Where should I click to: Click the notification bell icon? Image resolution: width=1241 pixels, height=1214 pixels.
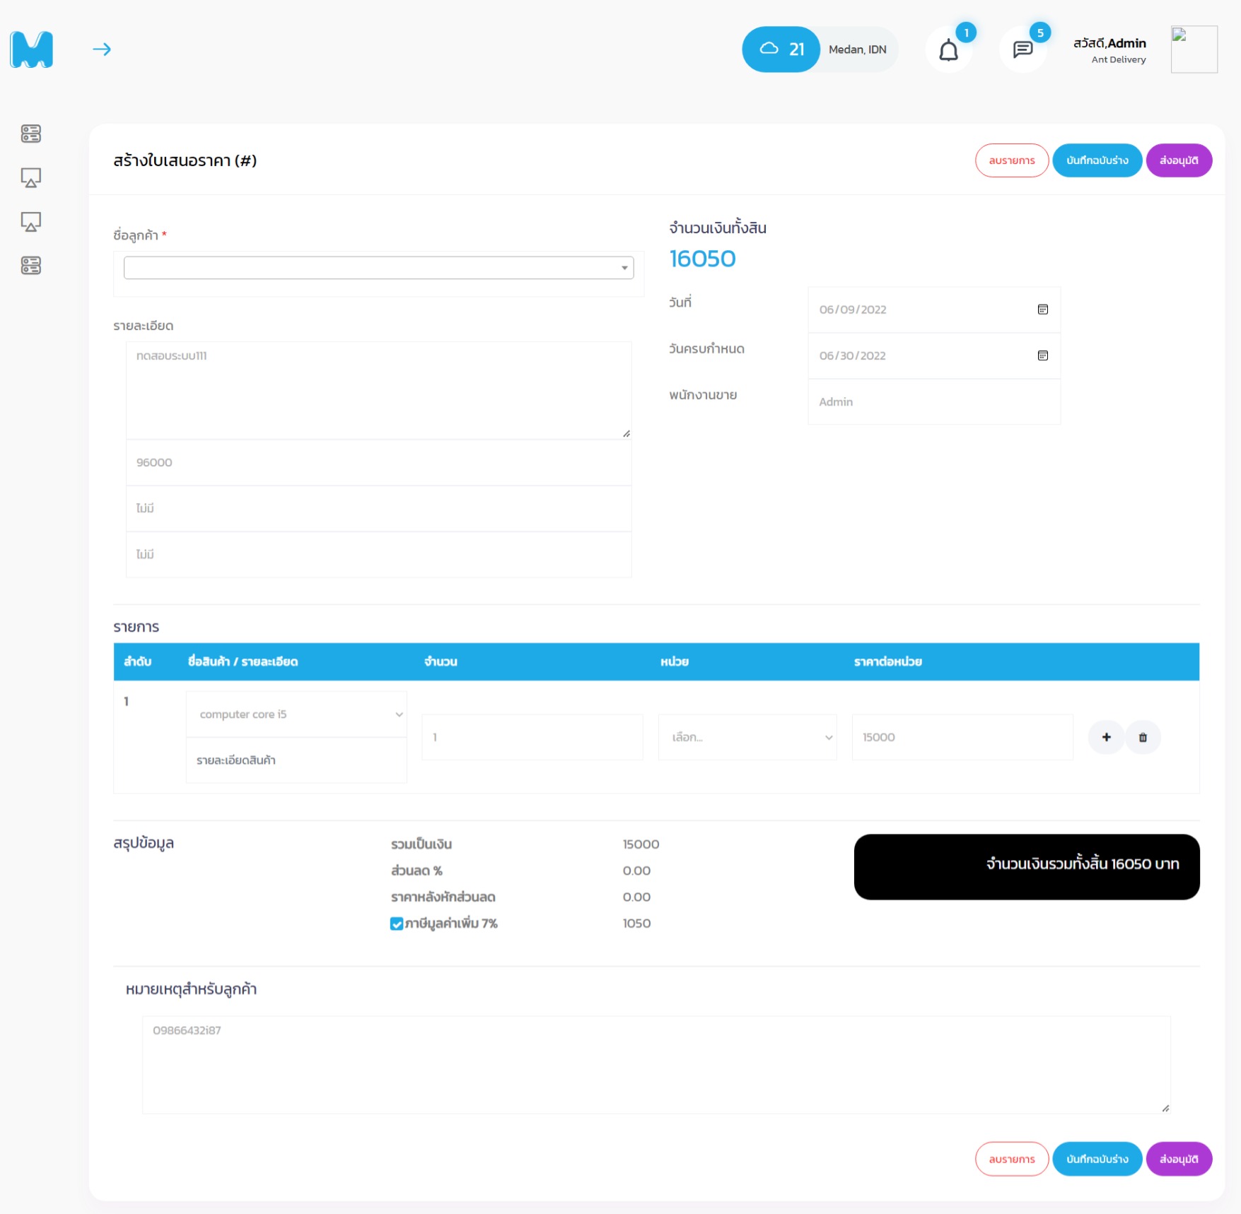pyautogui.click(x=948, y=50)
